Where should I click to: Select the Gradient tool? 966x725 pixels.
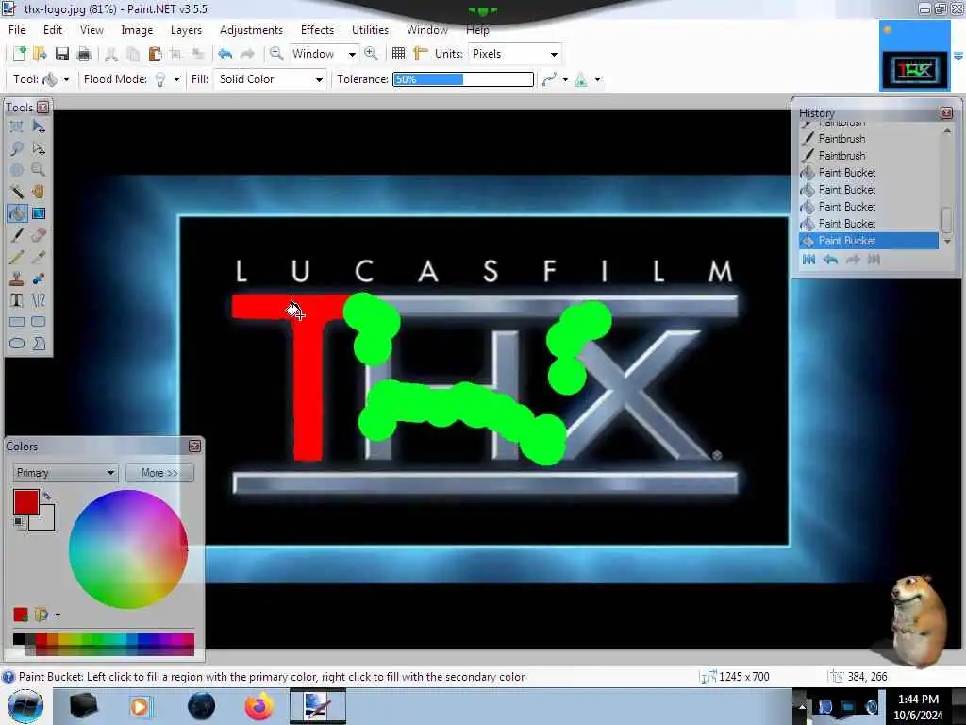click(x=39, y=213)
